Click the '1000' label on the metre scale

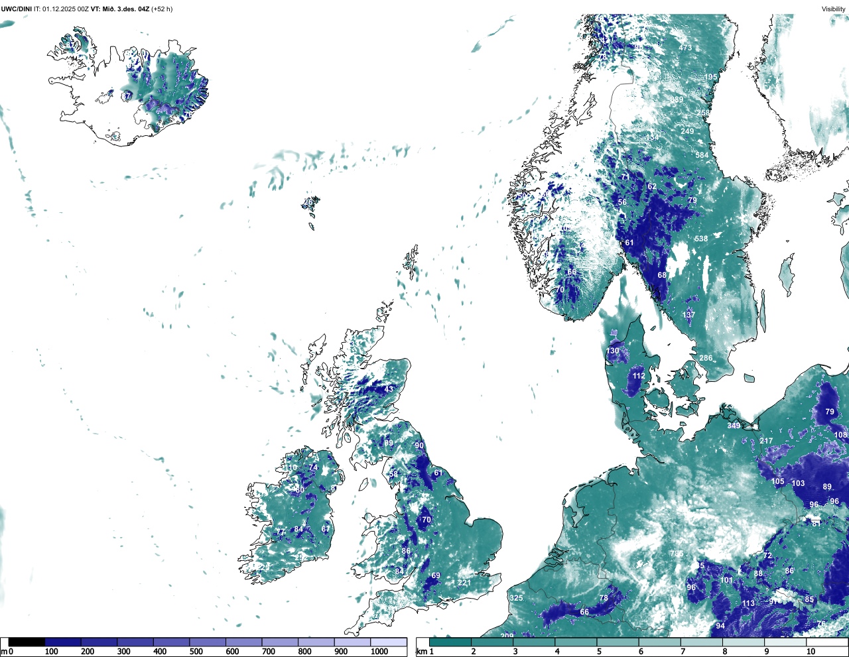point(379,652)
